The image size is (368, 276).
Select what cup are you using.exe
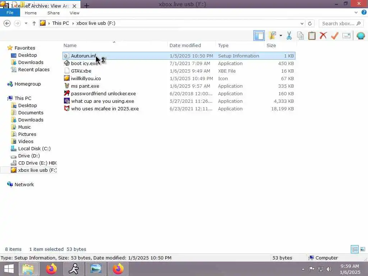179,101
